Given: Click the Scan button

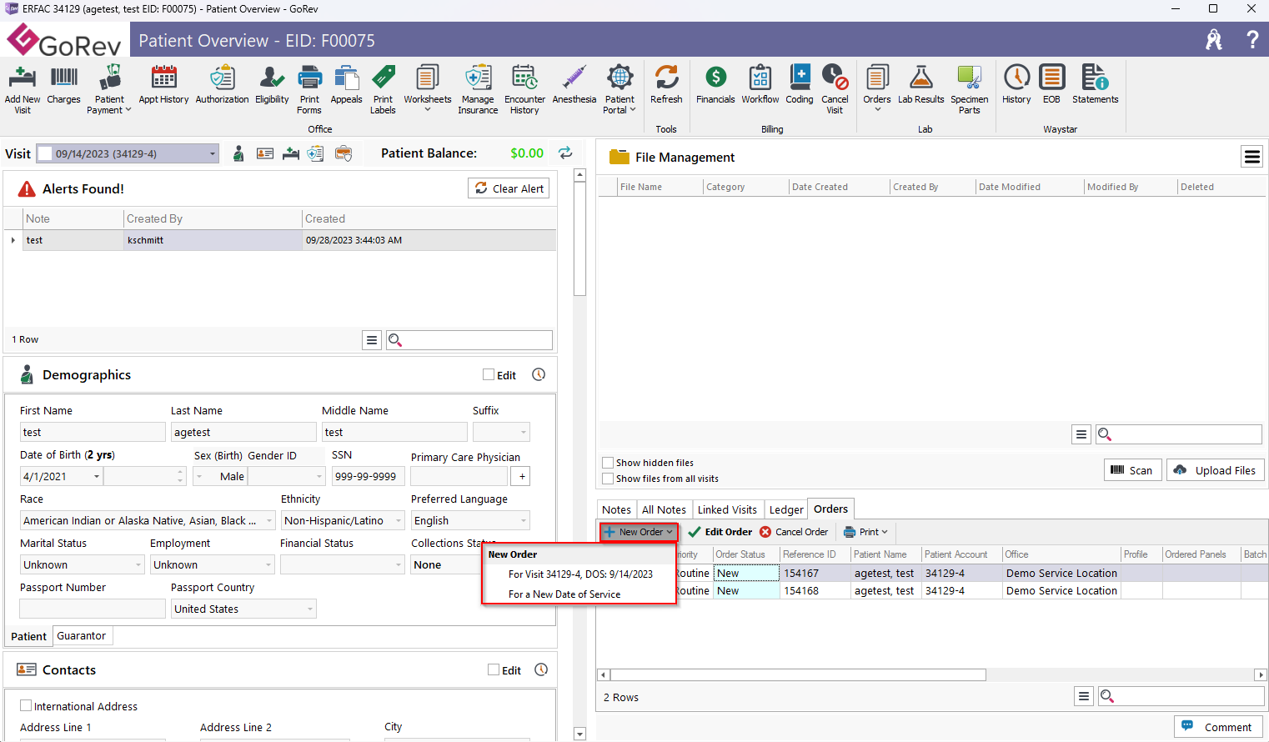Looking at the screenshot, I should pyautogui.click(x=1132, y=470).
